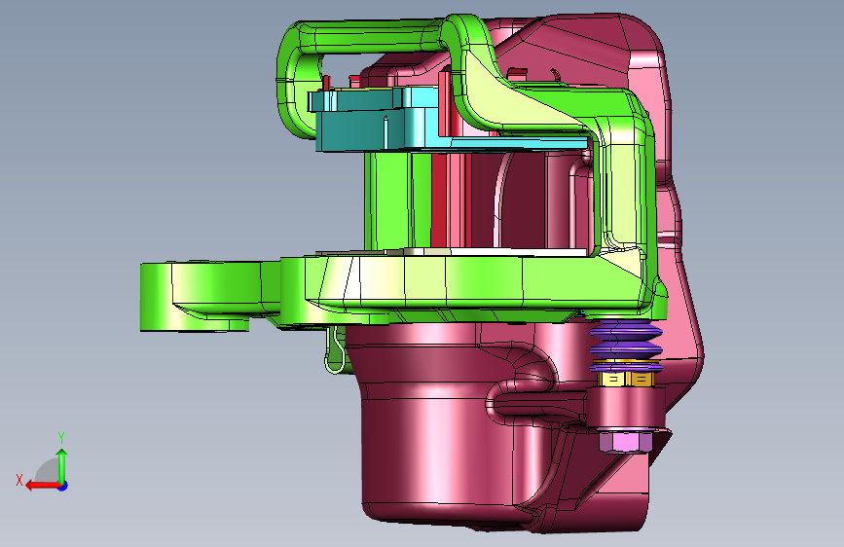Screen dimensions: 844x547
Task: Select the yellow slotted bushing under the boot
Action: (627, 380)
